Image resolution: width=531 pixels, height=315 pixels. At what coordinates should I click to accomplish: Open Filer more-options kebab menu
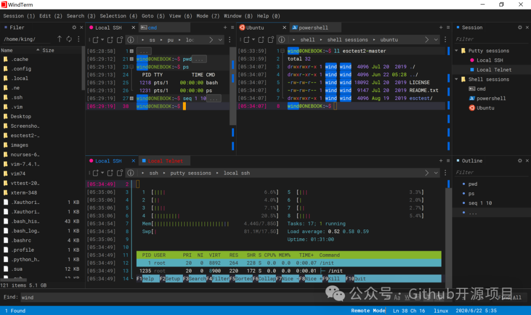tap(79, 39)
